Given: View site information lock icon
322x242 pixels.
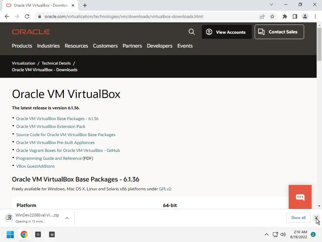Looking at the screenshot, I should 40,16.
